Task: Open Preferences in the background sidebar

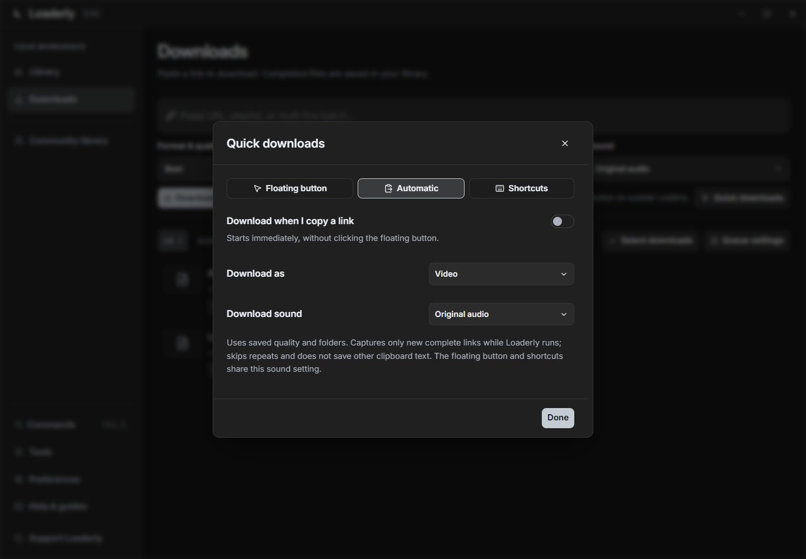Action: click(72, 479)
